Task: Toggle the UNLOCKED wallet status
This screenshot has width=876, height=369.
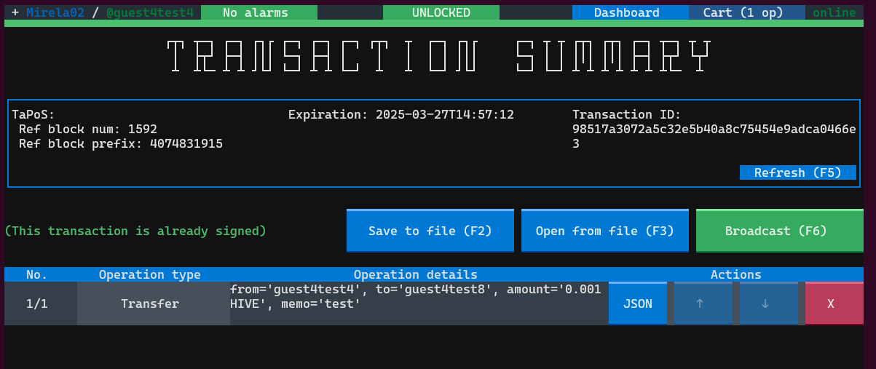Action: [x=441, y=13]
